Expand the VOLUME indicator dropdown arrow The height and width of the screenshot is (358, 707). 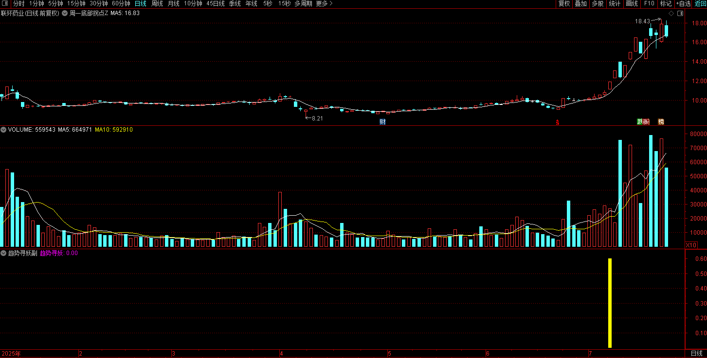(x=3, y=130)
